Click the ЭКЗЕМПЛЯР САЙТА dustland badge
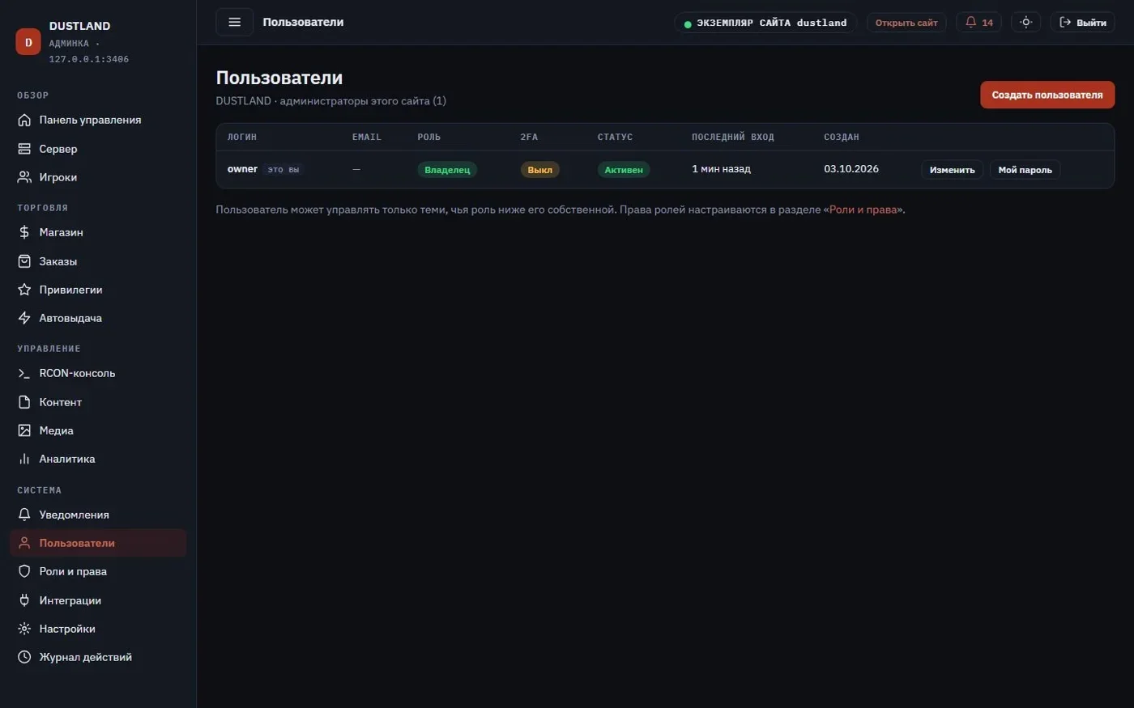 pos(765,23)
